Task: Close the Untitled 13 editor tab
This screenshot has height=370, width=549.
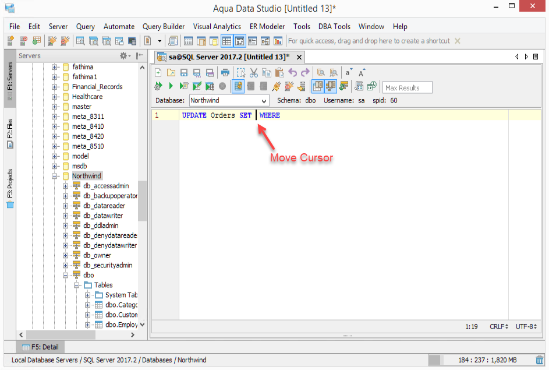Action: [299, 57]
